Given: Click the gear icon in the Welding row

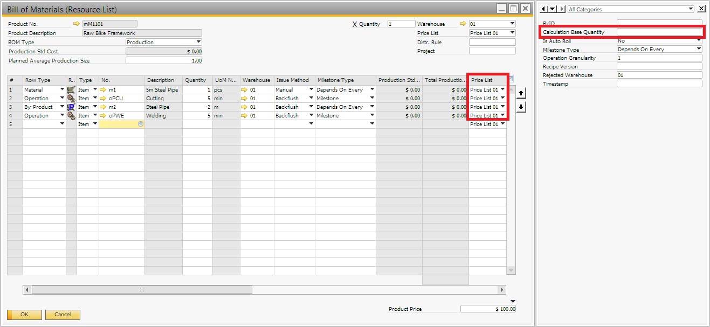Looking at the screenshot, I should pos(71,116).
